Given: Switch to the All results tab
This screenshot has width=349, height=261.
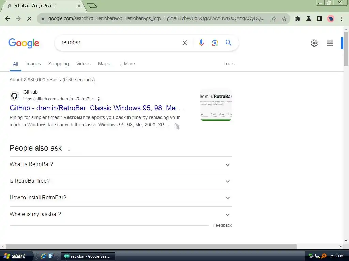Looking at the screenshot, I should coord(15,64).
